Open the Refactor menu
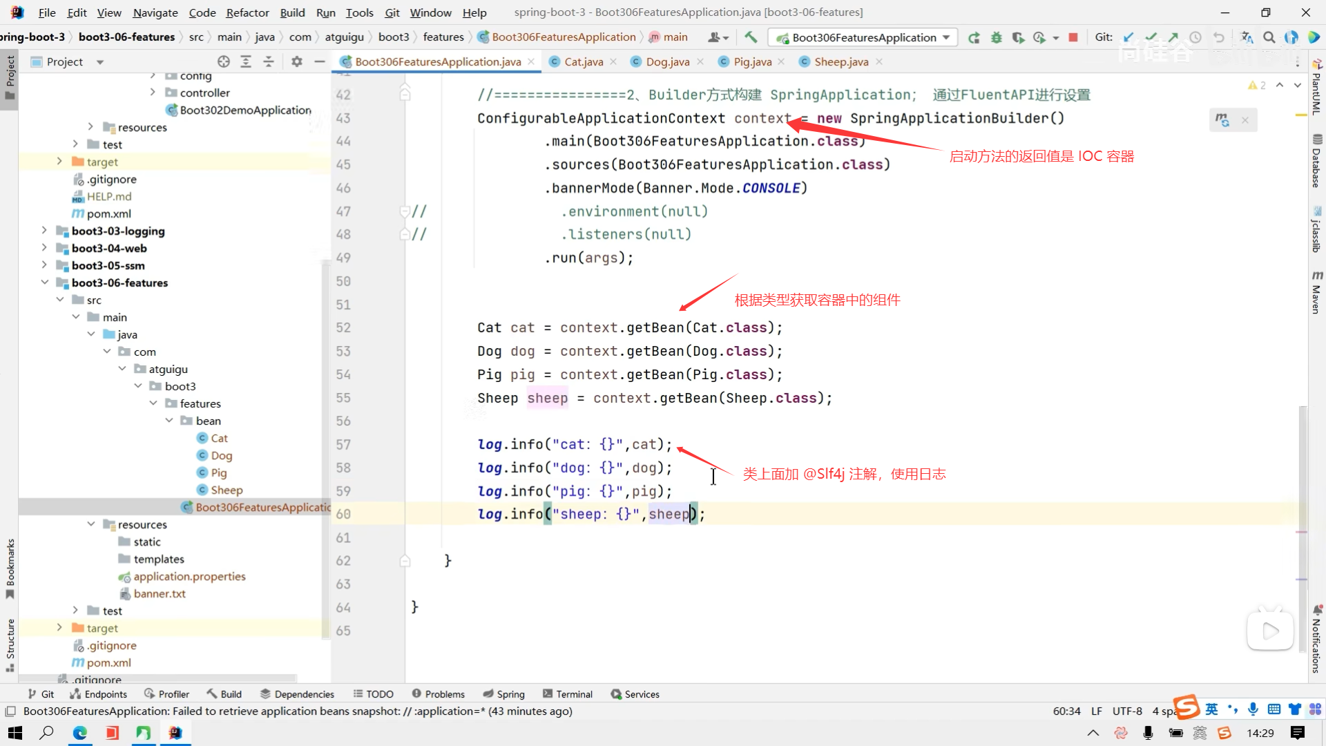The image size is (1326, 746). (x=247, y=12)
